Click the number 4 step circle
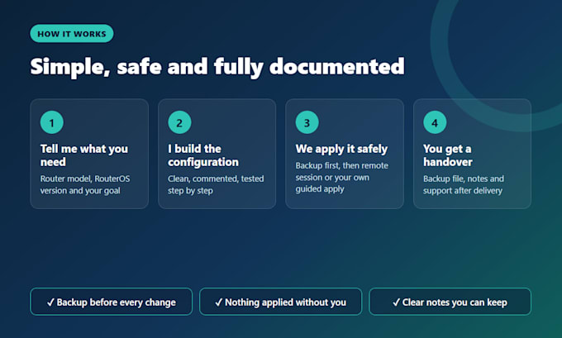562x338 pixels. [435, 122]
